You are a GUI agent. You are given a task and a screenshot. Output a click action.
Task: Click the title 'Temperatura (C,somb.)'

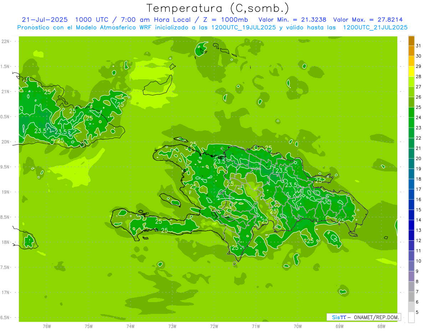tap(218, 9)
